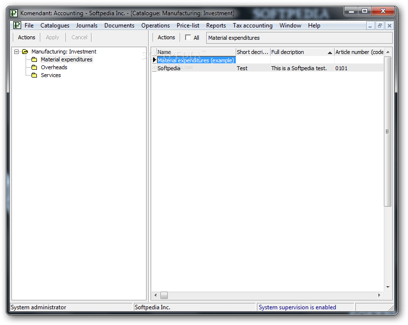Viewport: 408px width, 325px height.
Task: Click the horizontal scrollbar thumb
Action: [x=164, y=295]
